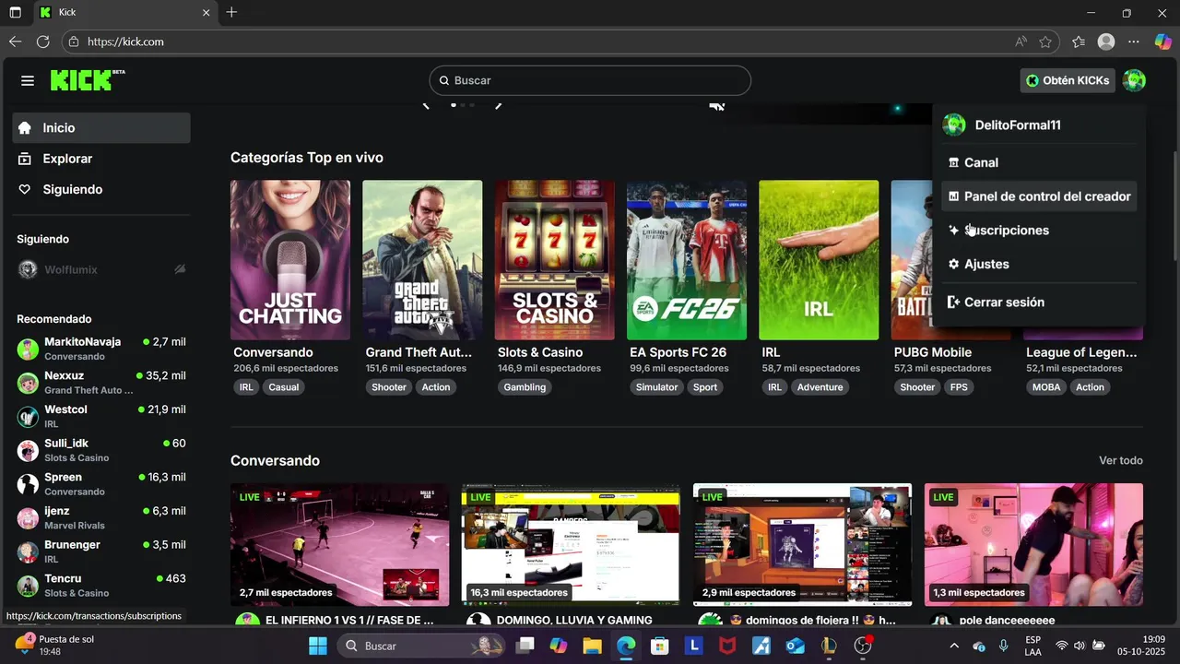Screen dimensions: 1180x664
Task: Open a new browser tab
Action: coord(231,13)
